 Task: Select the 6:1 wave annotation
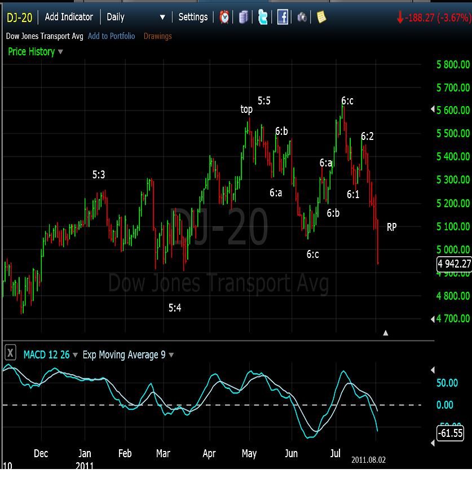353,194
